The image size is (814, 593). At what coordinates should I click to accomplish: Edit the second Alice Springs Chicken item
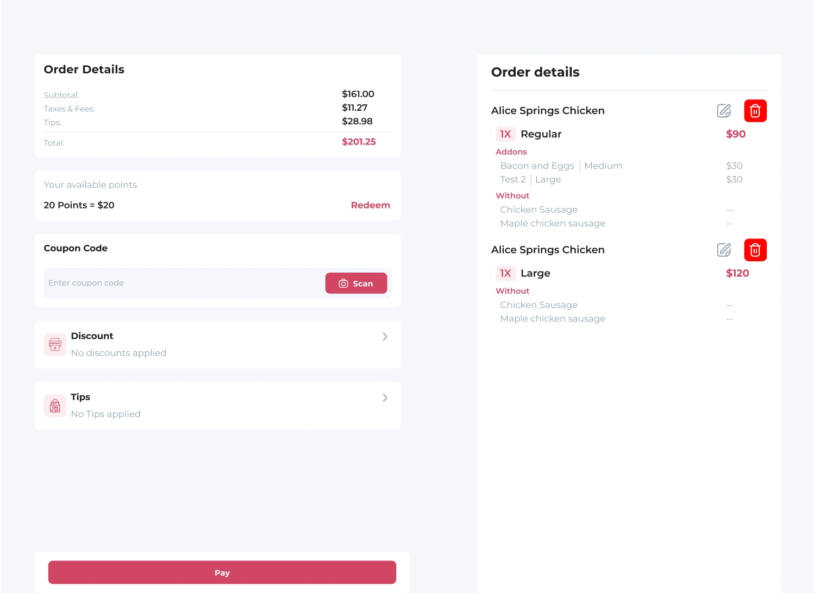click(724, 250)
